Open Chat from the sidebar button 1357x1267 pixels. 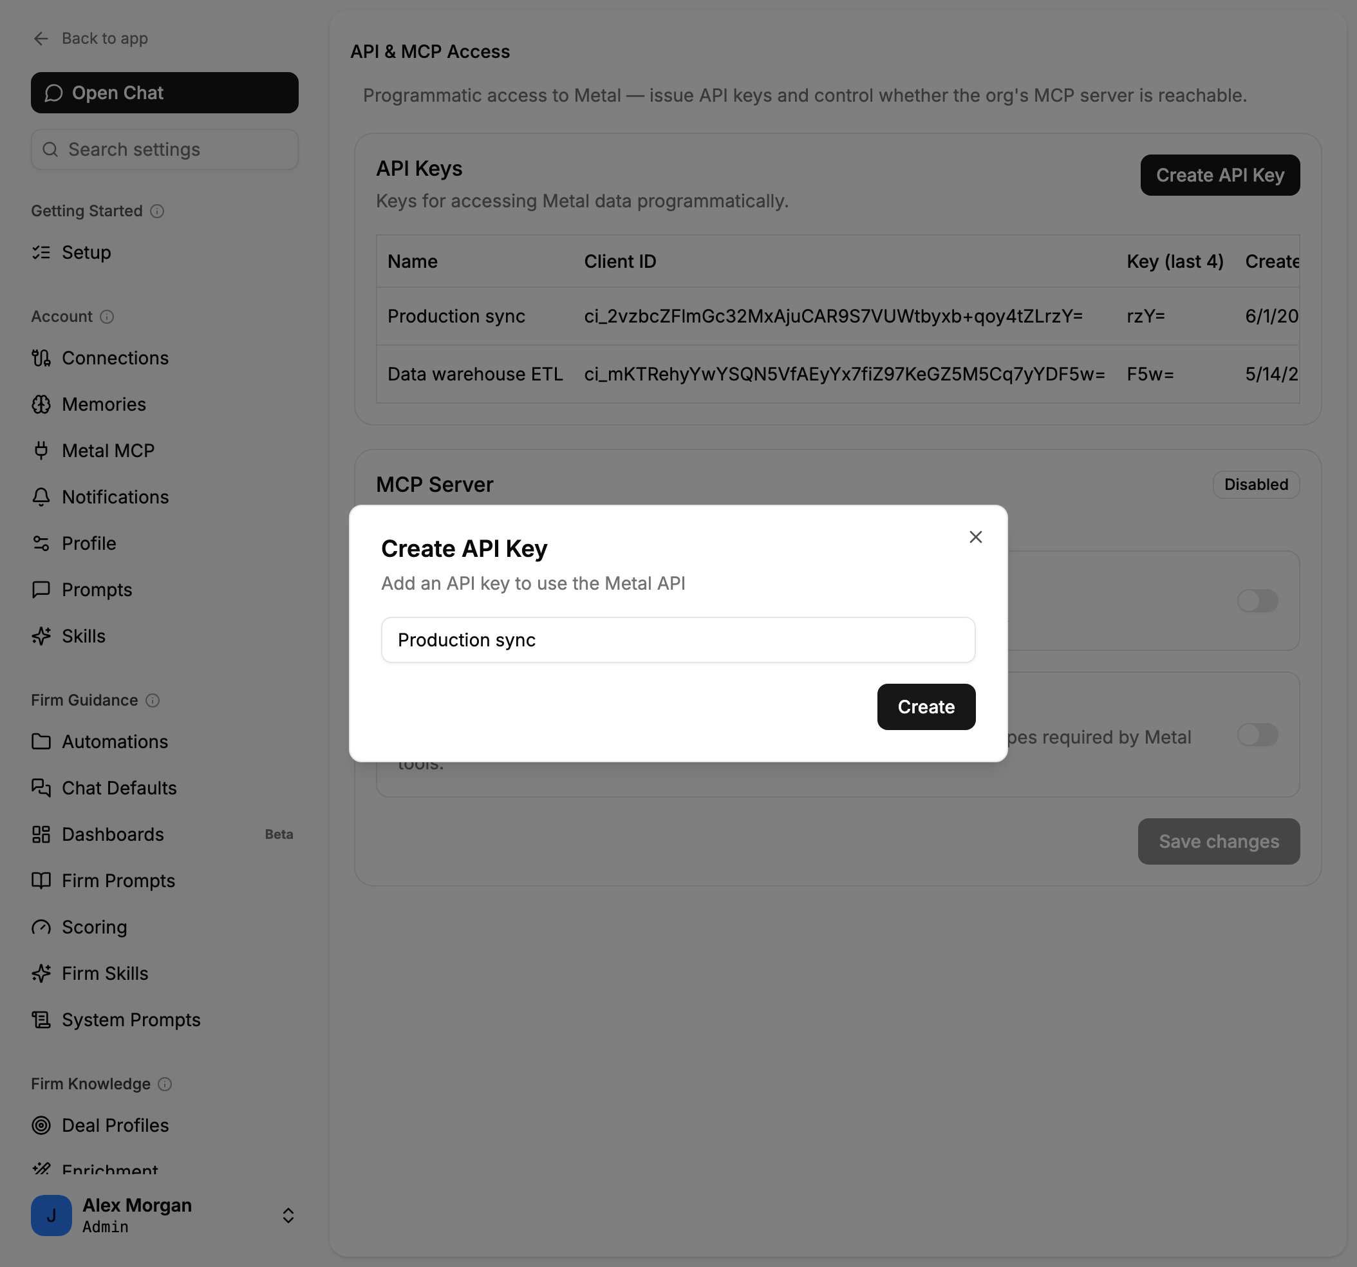pos(165,93)
